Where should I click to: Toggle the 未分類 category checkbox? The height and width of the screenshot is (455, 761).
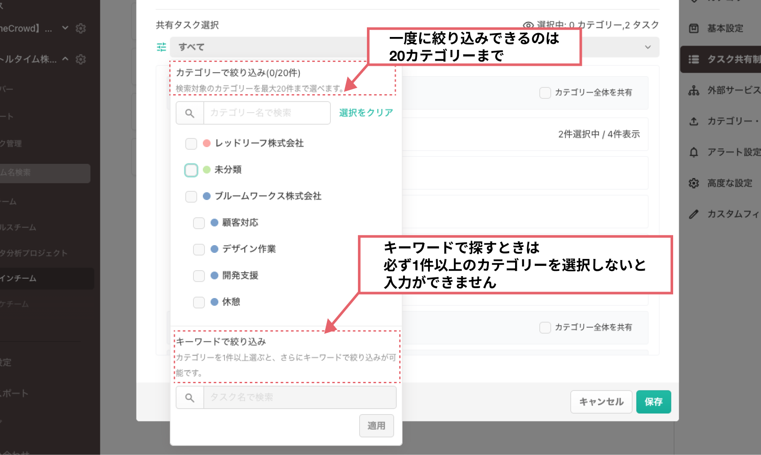click(191, 170)
